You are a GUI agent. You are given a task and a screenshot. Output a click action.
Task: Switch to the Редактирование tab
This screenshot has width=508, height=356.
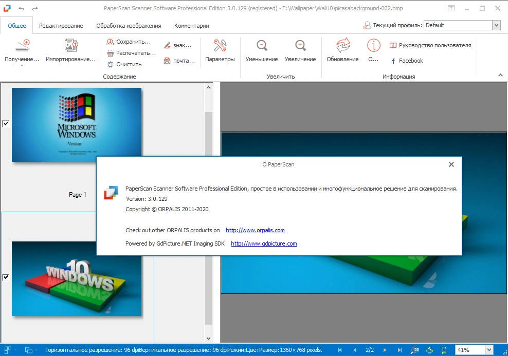[x=61, y=26]
